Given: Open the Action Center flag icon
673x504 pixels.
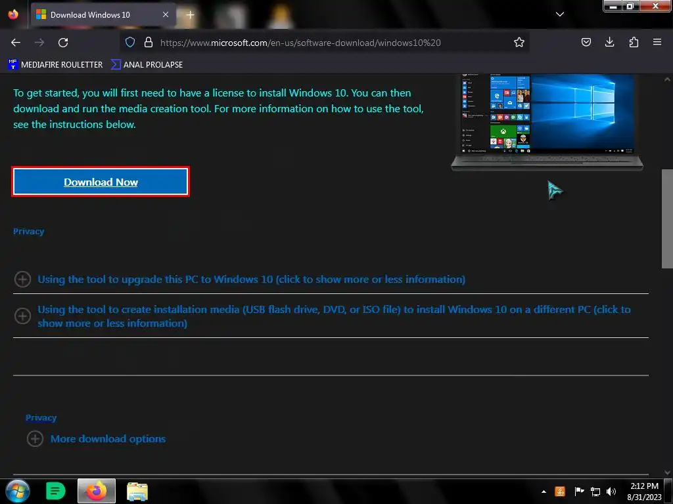Looking at the screenshot, I should pos(579,492).
